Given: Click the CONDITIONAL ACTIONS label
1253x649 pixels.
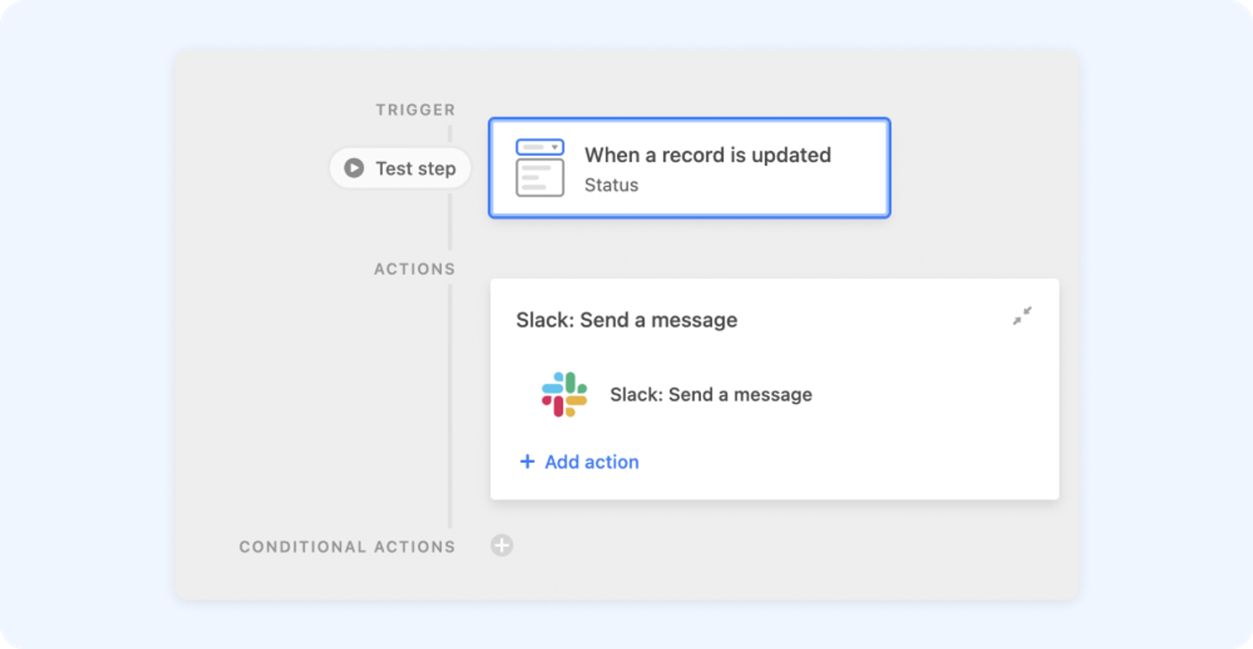Looking at the screenshot, I should tap(347, 546).
